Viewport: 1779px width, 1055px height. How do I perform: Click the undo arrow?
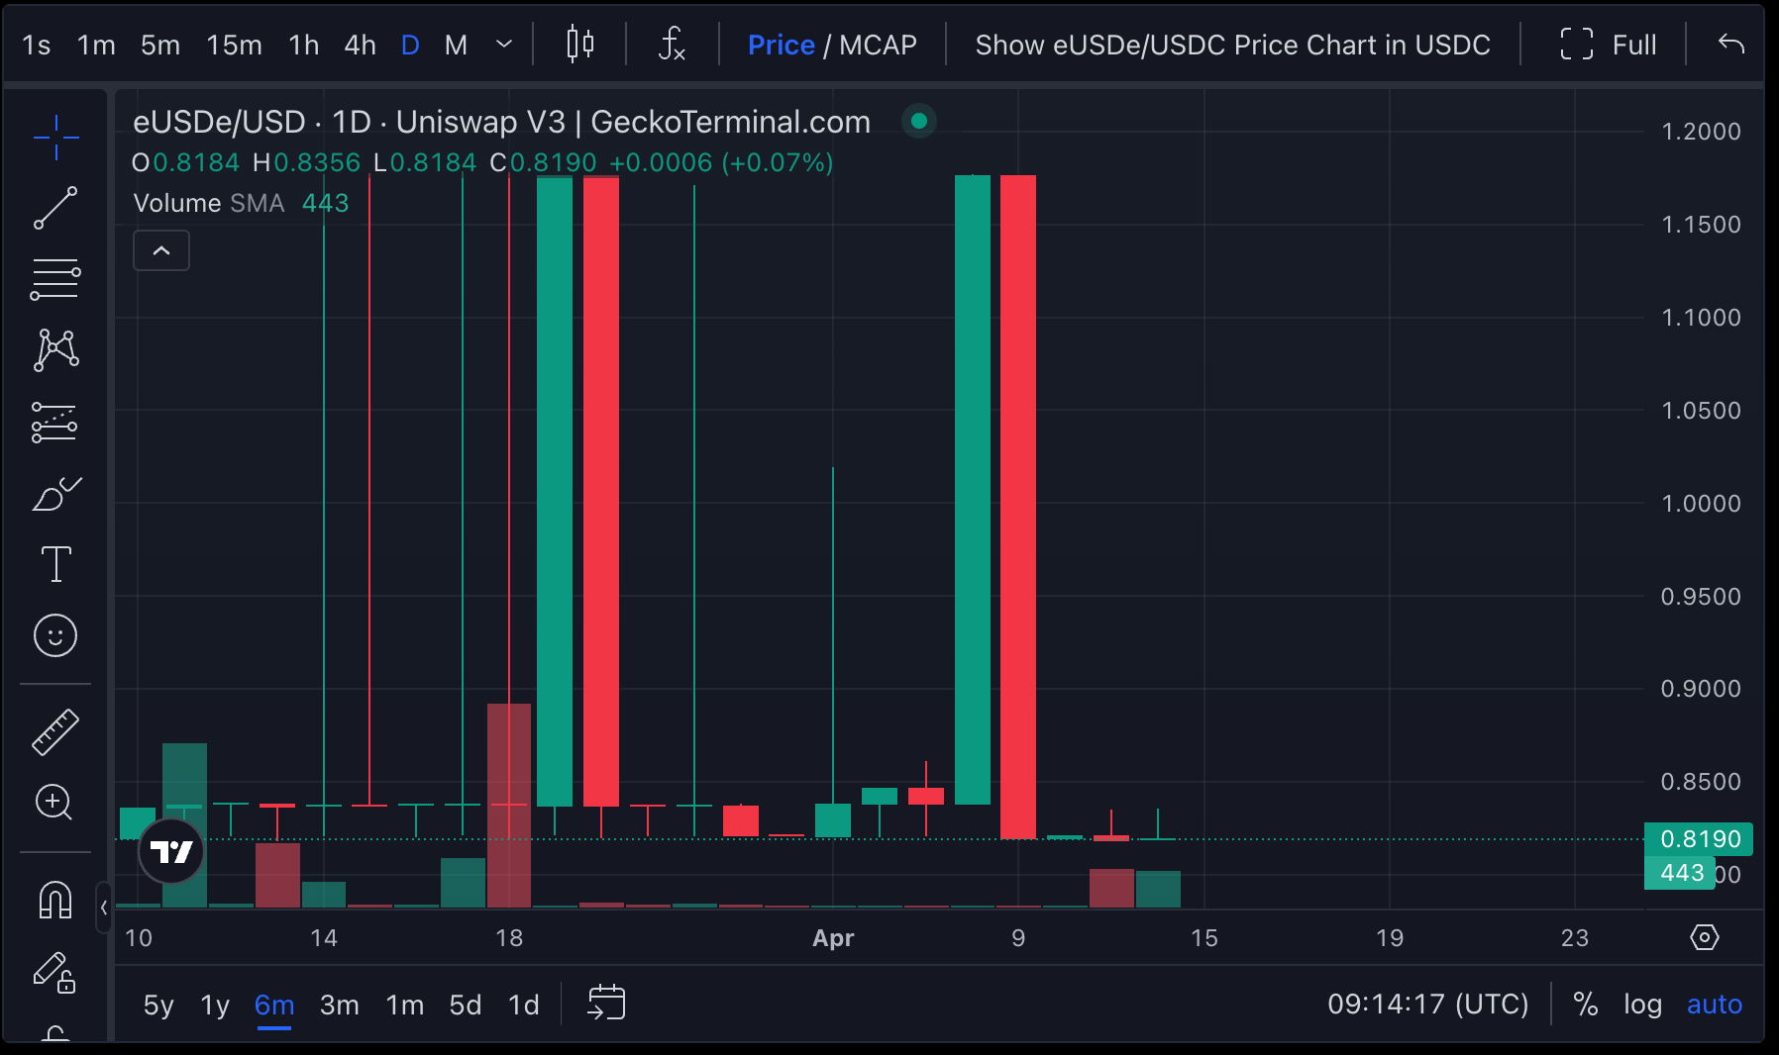(1730, 45)
